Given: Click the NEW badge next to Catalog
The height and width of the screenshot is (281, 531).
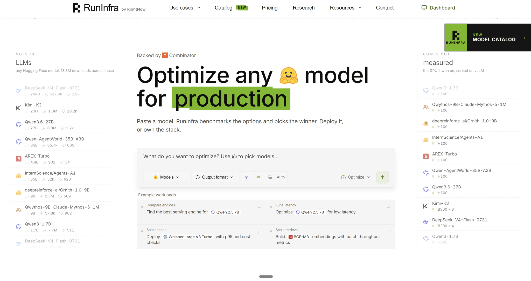Looking at the screenshot, I should tap(242, 8).
